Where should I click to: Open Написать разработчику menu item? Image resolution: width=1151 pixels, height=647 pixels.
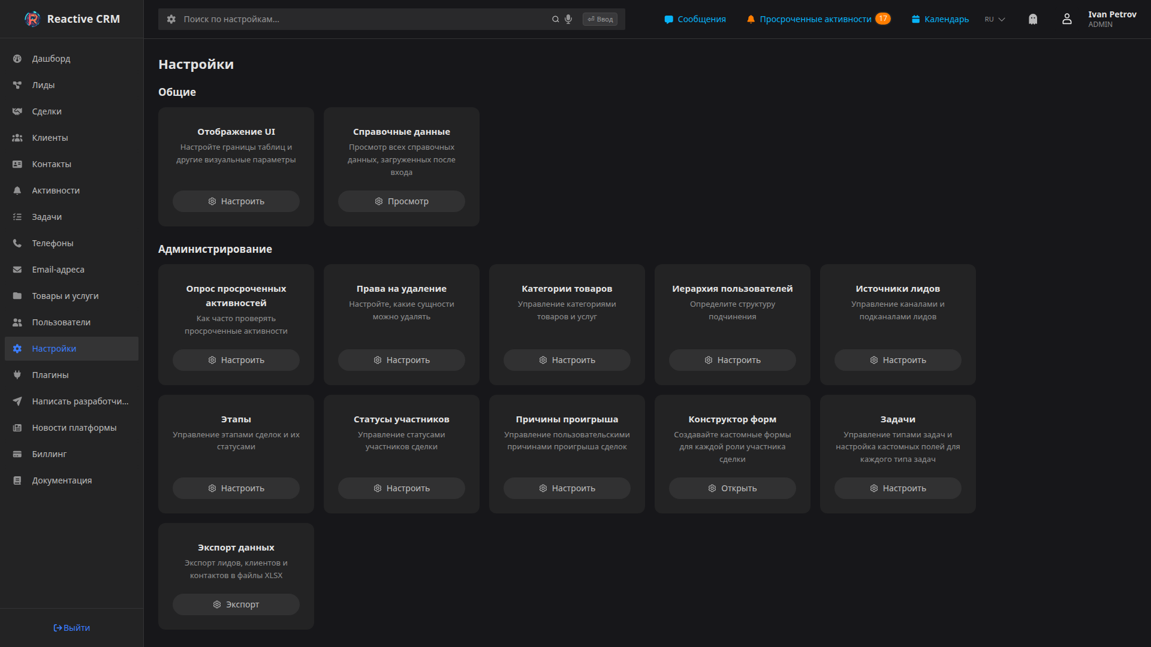point(71,401)
